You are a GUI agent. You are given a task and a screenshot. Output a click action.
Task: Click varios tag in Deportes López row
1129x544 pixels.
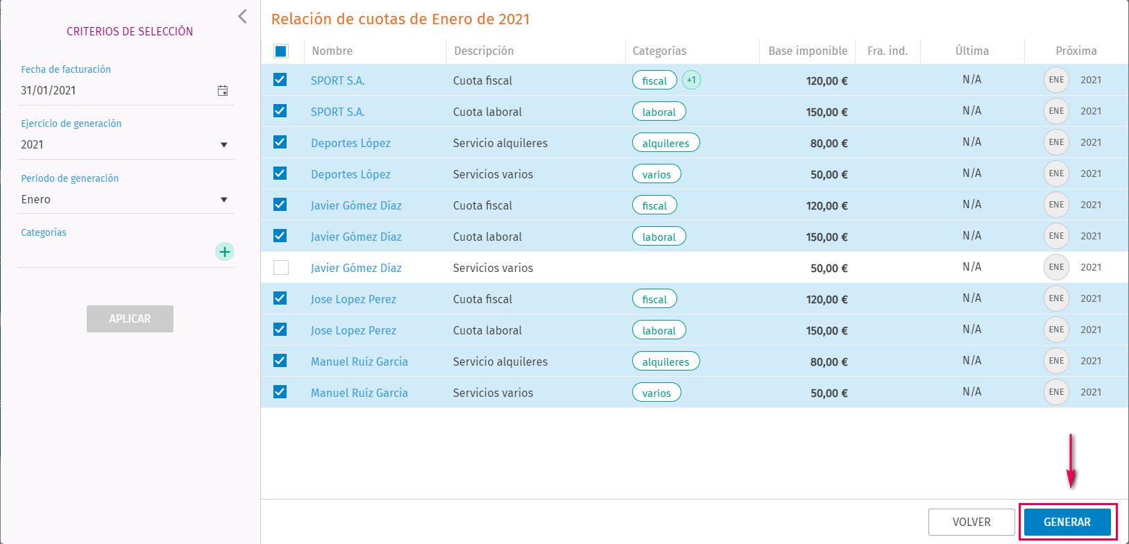tap(656, 174)
